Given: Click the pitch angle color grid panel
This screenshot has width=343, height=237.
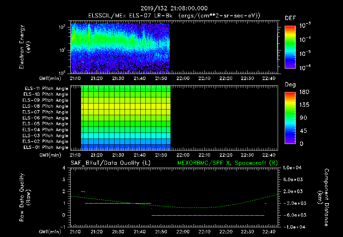Looking at the screenshot, I should pos(126,118).
